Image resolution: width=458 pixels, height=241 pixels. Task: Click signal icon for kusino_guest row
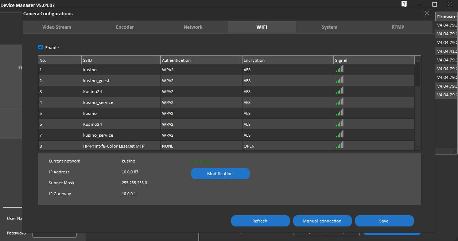click(339, 80)
